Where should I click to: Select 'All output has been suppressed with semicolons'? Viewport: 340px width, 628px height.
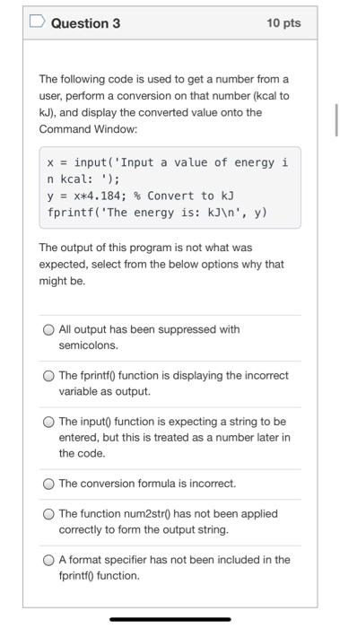(48, 330)
